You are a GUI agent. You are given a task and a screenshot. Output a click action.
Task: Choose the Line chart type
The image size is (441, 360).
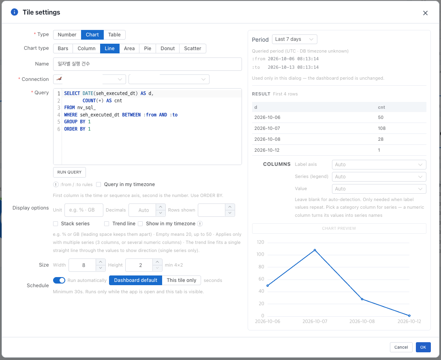(x=110, y=49)
